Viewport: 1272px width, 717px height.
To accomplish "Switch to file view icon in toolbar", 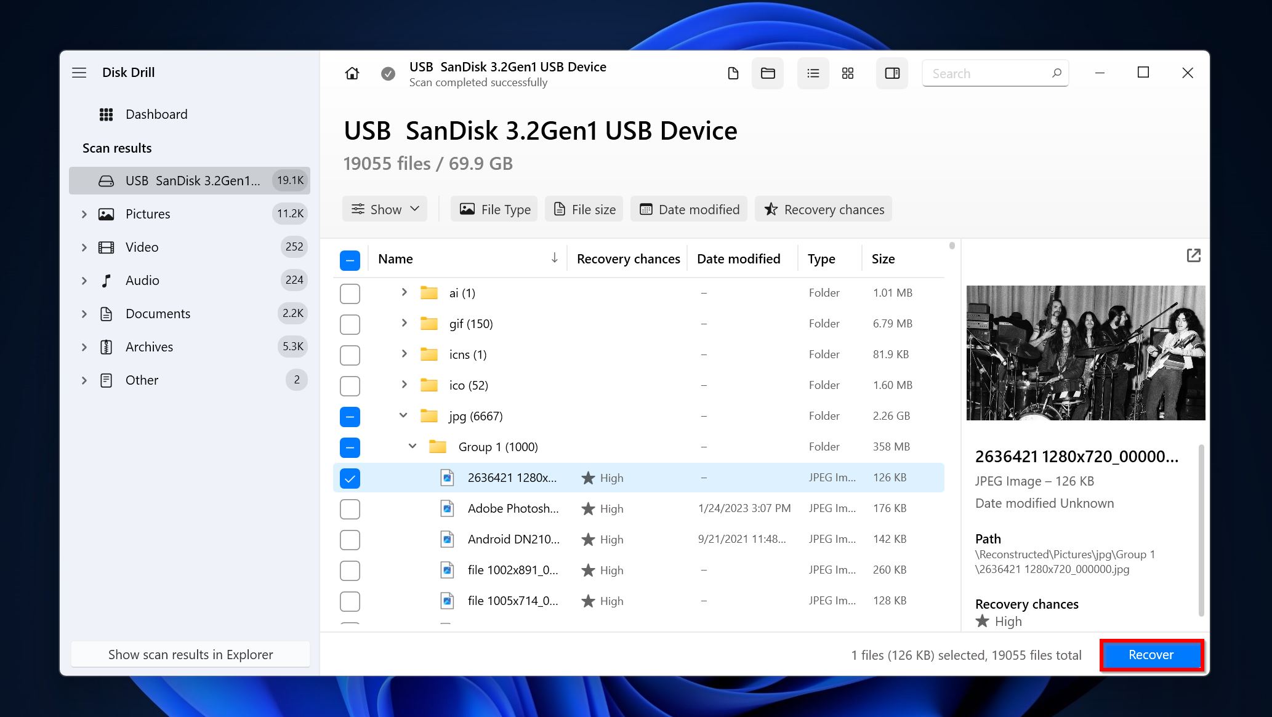I will click(733, 73).
